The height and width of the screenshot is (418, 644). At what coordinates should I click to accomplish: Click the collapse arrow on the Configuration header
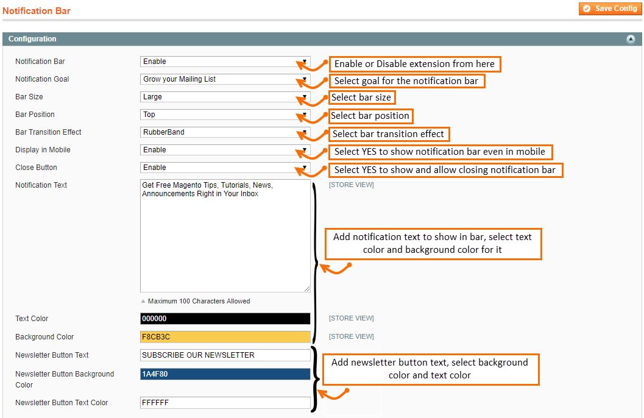631,39
